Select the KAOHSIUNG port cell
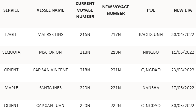The width and height of the screenshot is (196, 110). (x=151, y=34)
